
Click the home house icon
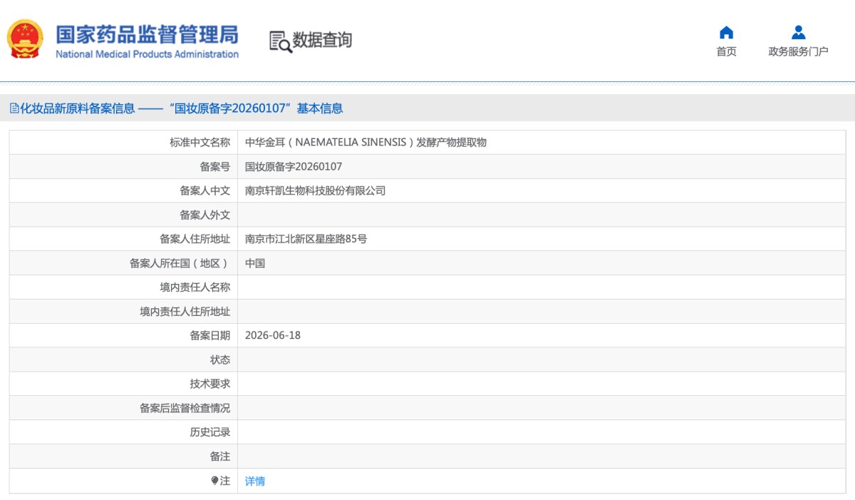pos(726,32)
